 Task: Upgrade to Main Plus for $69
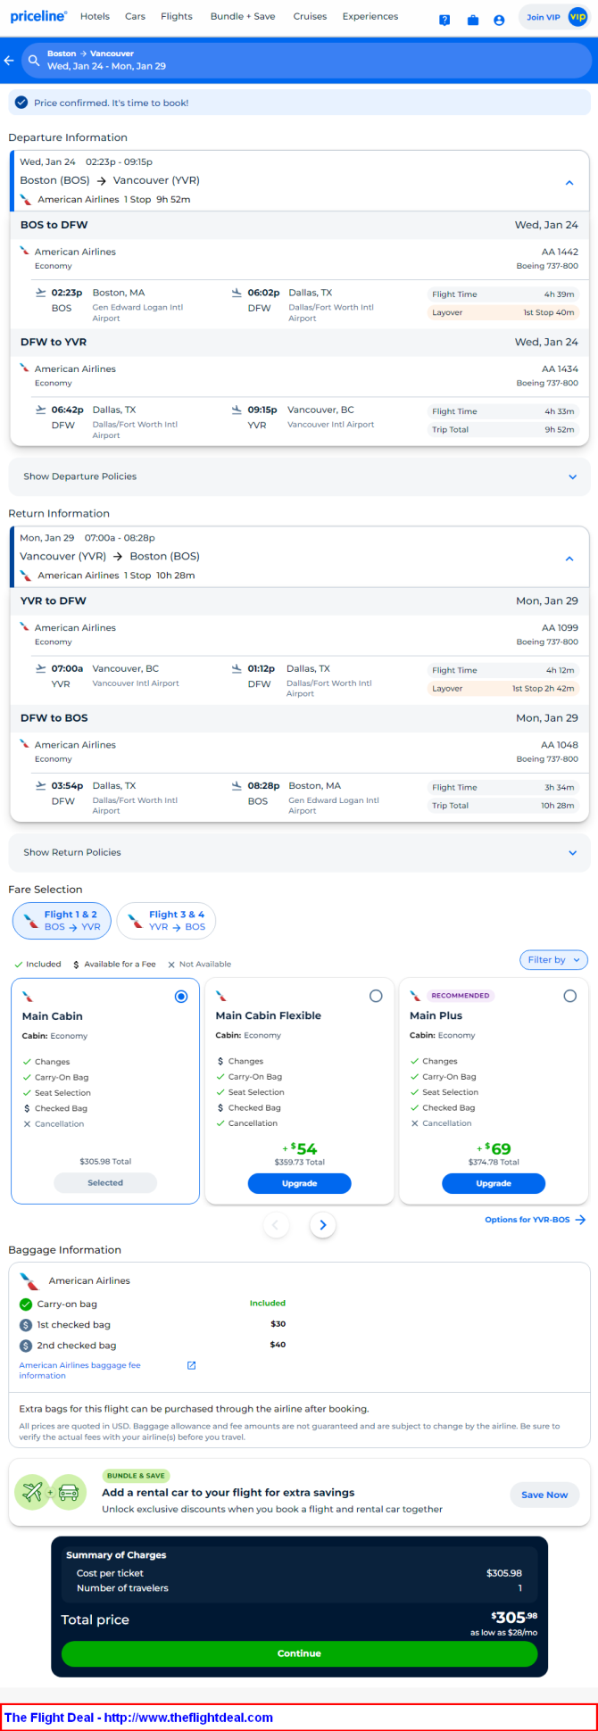coord(494,1183)
